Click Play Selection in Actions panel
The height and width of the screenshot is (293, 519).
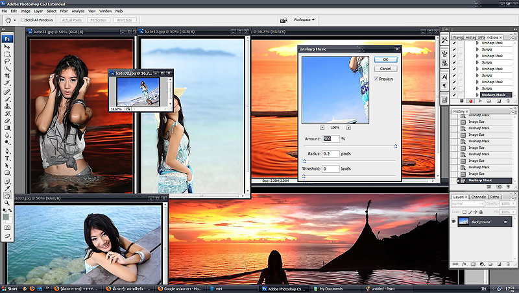click(480, 101)
